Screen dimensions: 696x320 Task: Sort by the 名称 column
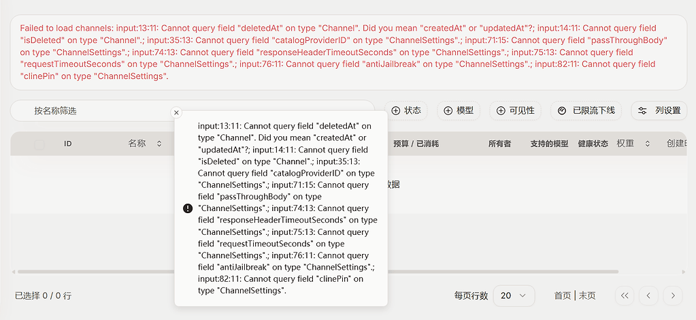[x=145, y=144]
